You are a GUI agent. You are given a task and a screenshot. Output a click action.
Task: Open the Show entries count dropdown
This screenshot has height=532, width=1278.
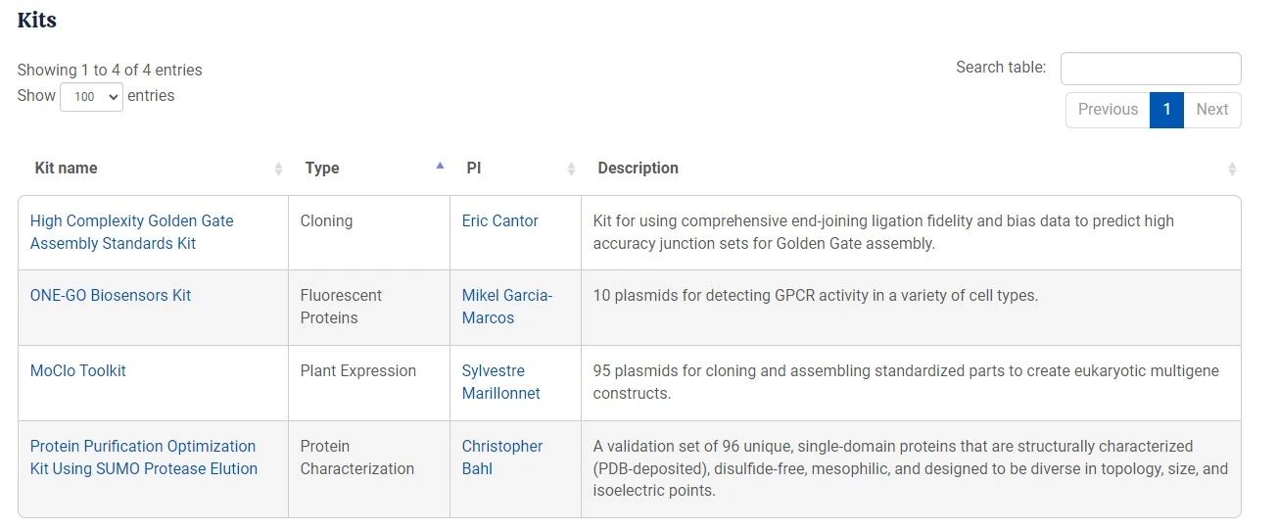point(91,97)
